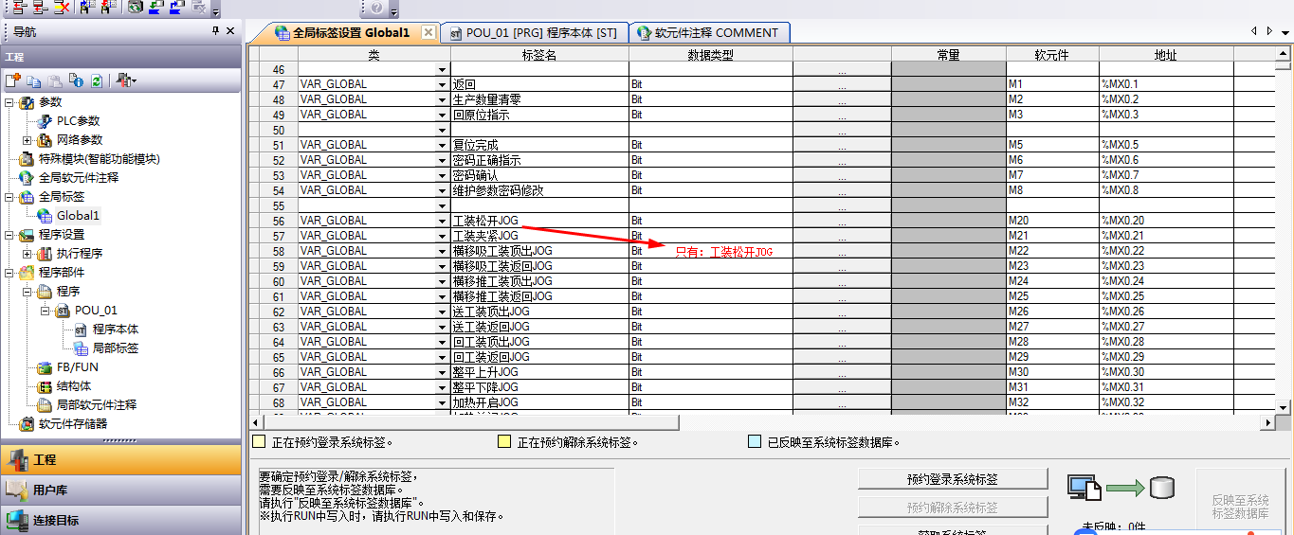Collapse the POU_01 tree node

click(x=46, y=311)
